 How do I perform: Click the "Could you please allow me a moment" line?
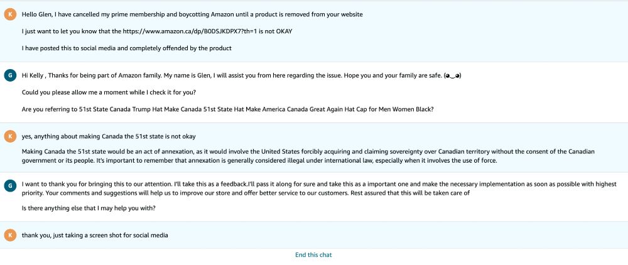(109, 92)
